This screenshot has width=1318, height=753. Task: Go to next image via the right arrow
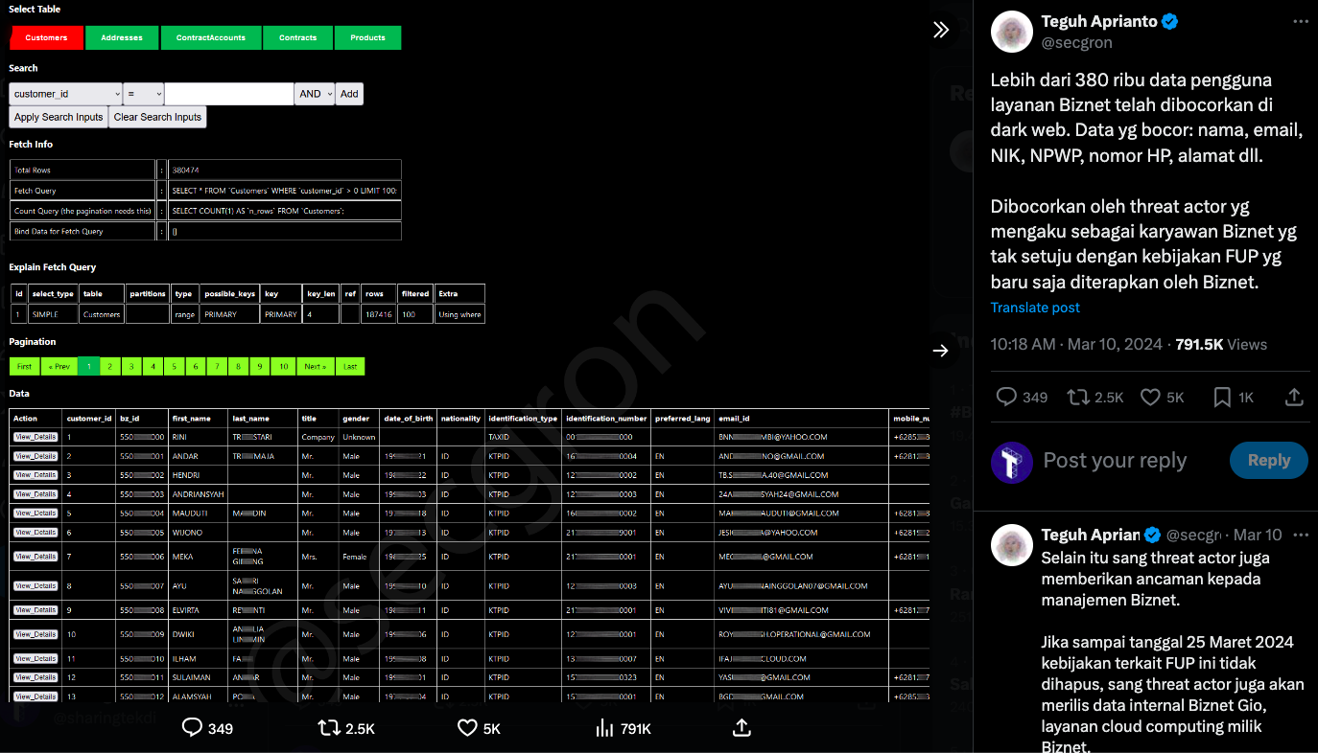point(941,350)
